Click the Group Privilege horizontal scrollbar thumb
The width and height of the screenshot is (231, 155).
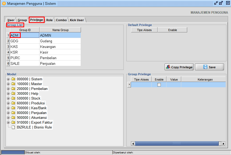(x=176, y=144)
